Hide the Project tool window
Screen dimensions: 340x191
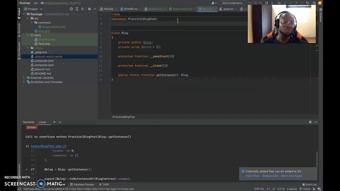(x=95, y=9)
